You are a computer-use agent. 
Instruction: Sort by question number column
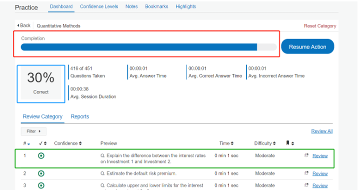point(26,143)
